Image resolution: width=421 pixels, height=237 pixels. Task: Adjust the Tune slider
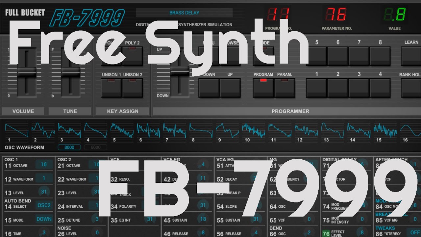(x=70, y=72)
